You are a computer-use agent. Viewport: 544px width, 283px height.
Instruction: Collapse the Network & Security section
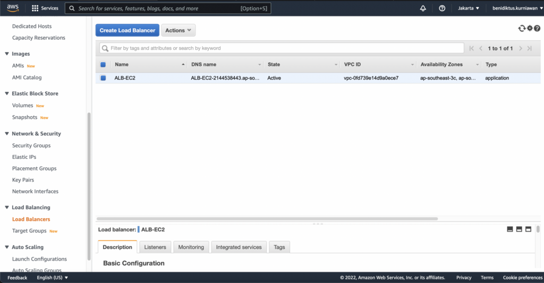[x=6, y=133]
